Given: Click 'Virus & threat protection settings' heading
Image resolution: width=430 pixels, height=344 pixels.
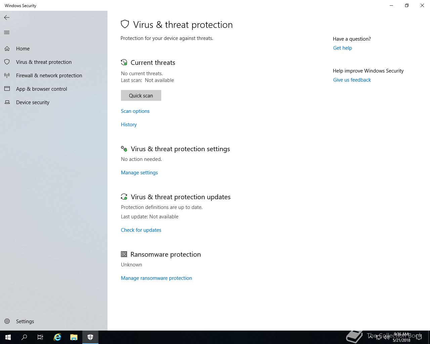Looking at the screenshot, I should coord(180,149).
